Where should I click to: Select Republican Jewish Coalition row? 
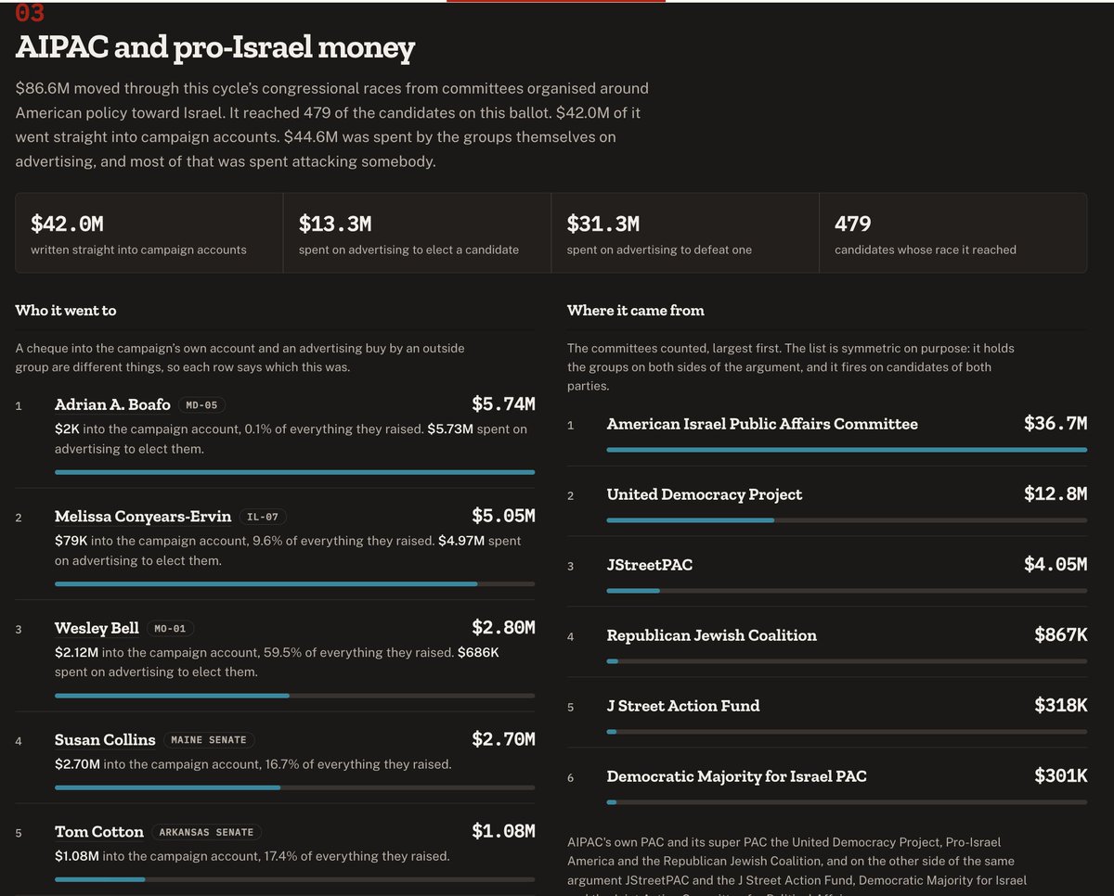coord(827,642)
